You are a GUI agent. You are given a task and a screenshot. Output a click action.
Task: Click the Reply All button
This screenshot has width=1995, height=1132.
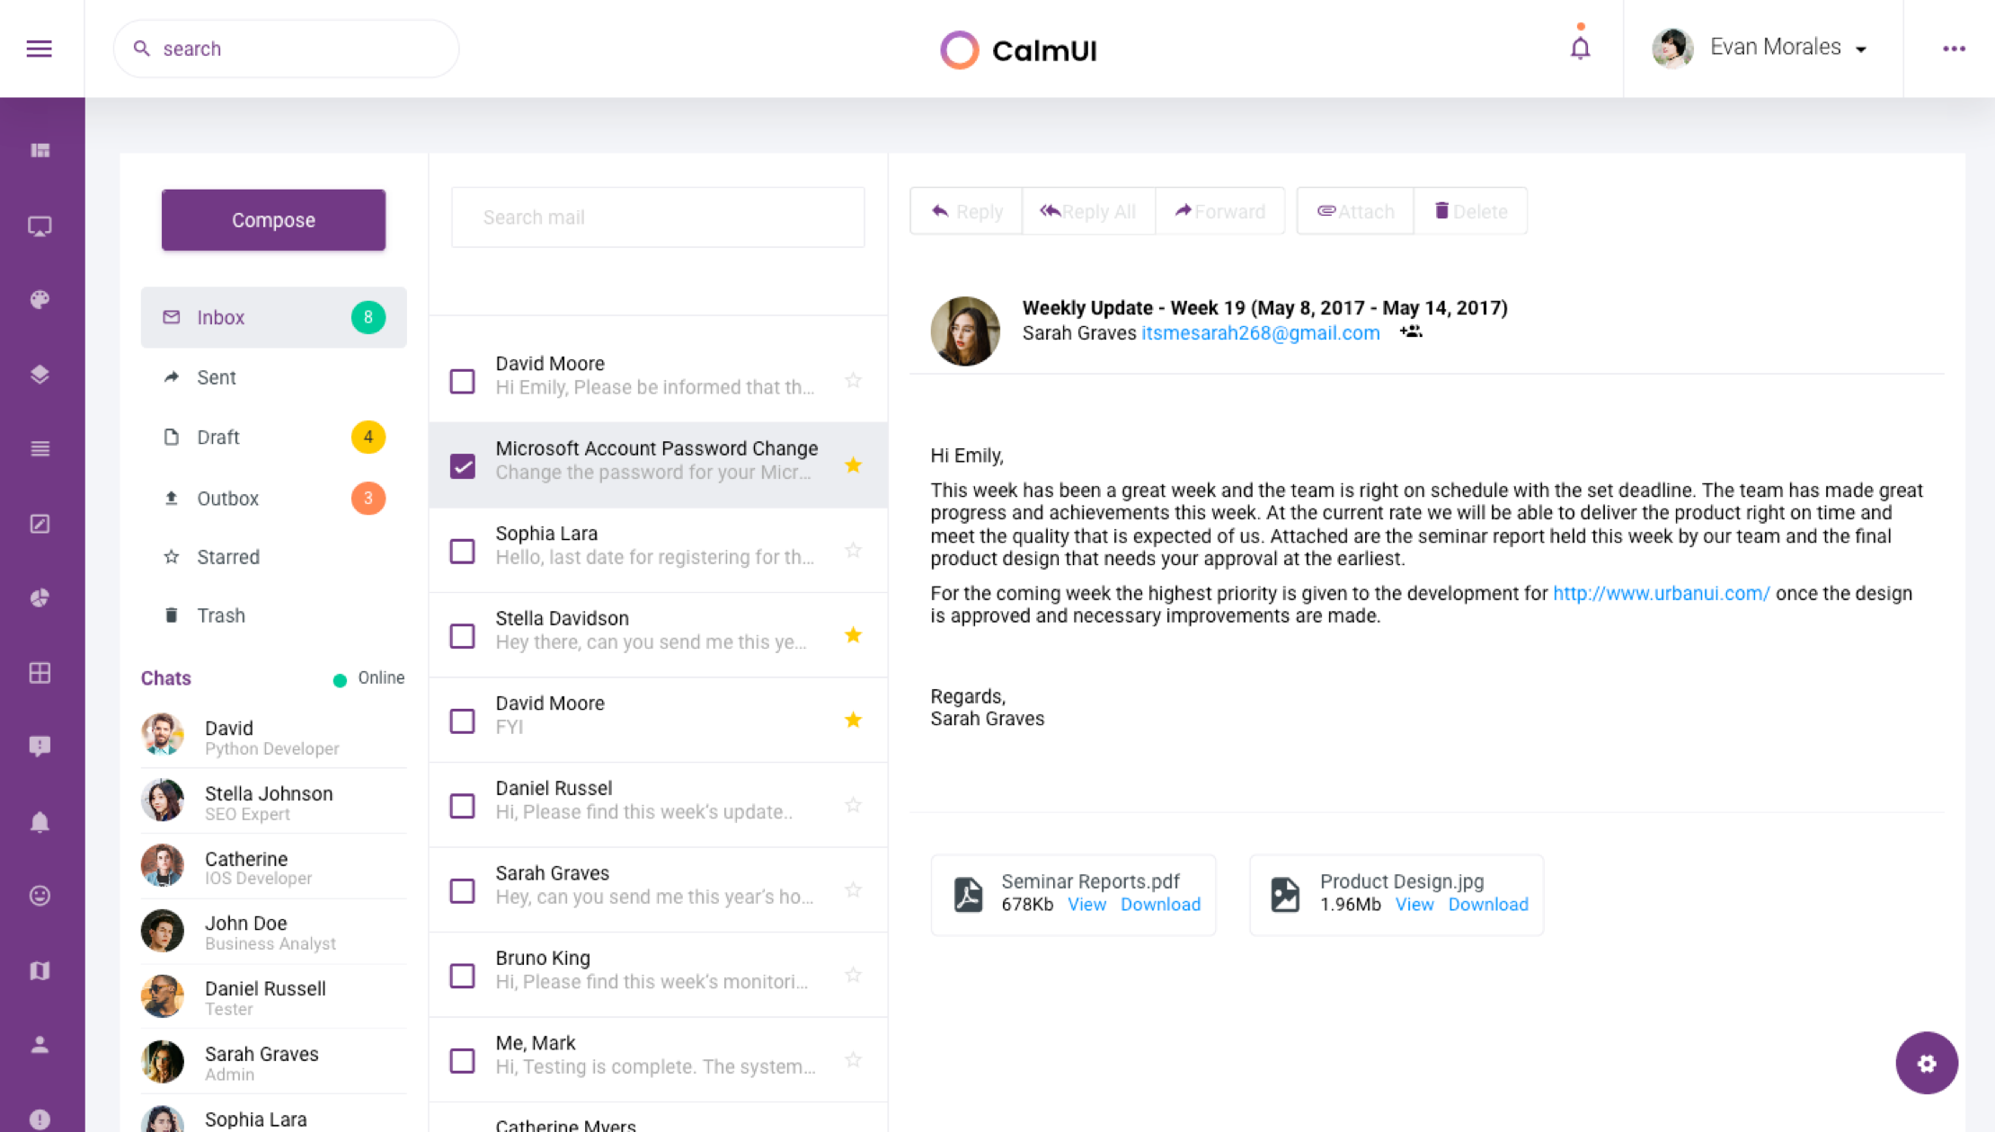[1088, 212]
